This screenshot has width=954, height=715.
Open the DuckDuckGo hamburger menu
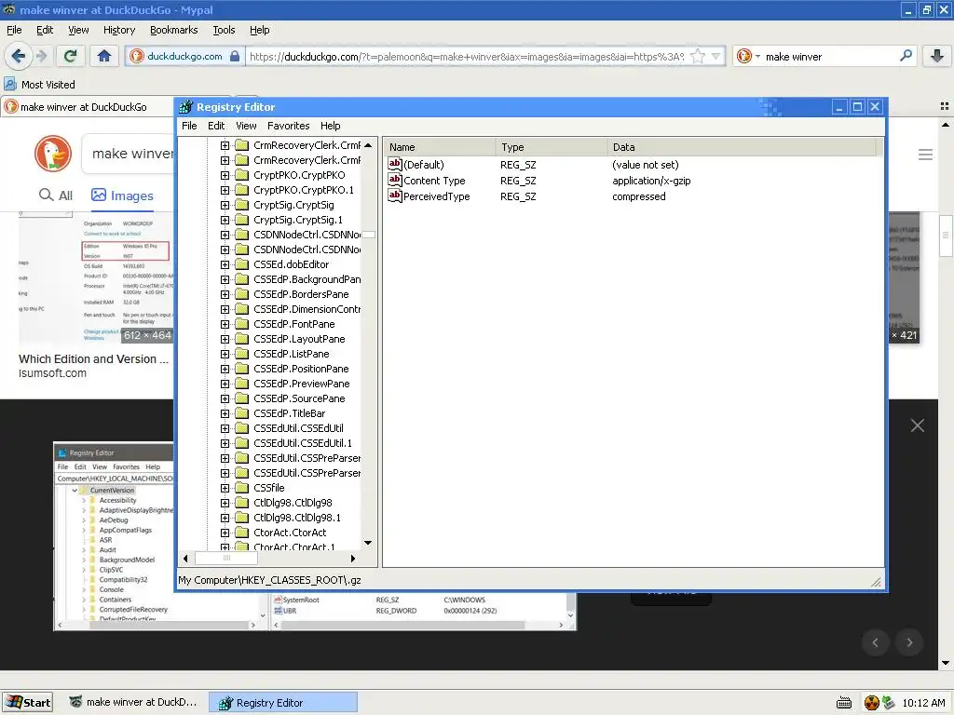[925, 155]
